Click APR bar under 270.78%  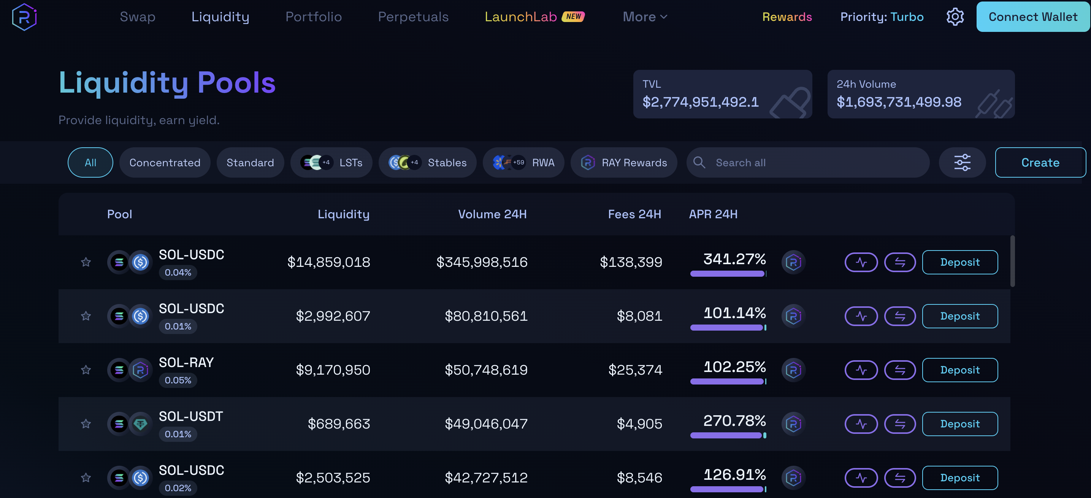(728, 435)
